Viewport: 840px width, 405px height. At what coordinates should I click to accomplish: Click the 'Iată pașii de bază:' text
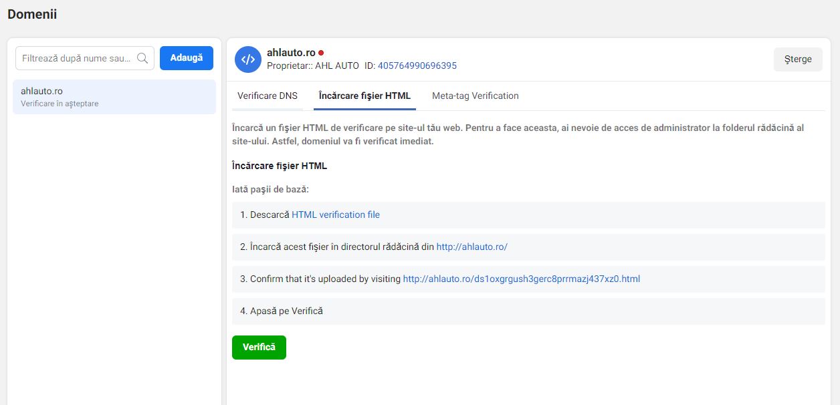(270, 190)
